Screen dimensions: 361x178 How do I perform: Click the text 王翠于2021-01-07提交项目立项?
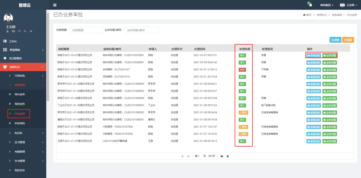[75, 141]
